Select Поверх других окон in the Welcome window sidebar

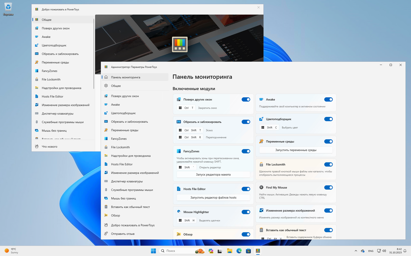pyautogui.click(x=63, y=28)
